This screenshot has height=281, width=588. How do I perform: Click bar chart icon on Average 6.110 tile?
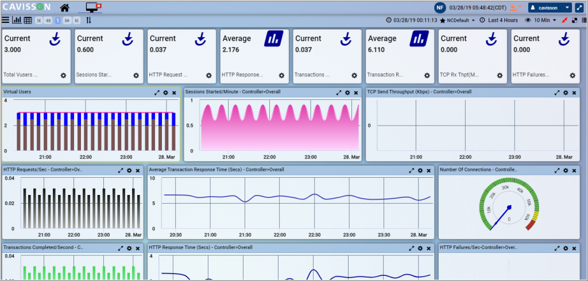pos(419,38)
